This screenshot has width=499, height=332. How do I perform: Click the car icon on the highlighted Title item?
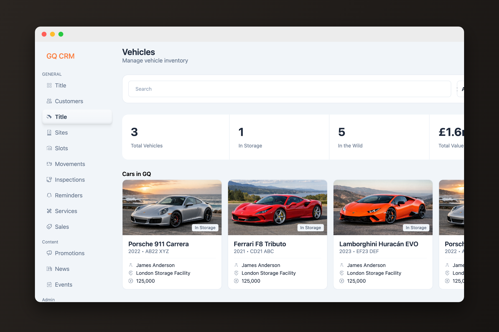pyautogui.click(x=49, y=117)
